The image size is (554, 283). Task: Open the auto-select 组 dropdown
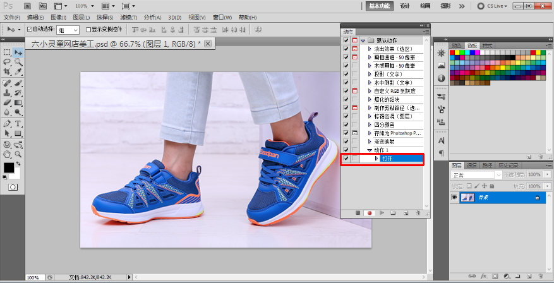tap(68, 30)
